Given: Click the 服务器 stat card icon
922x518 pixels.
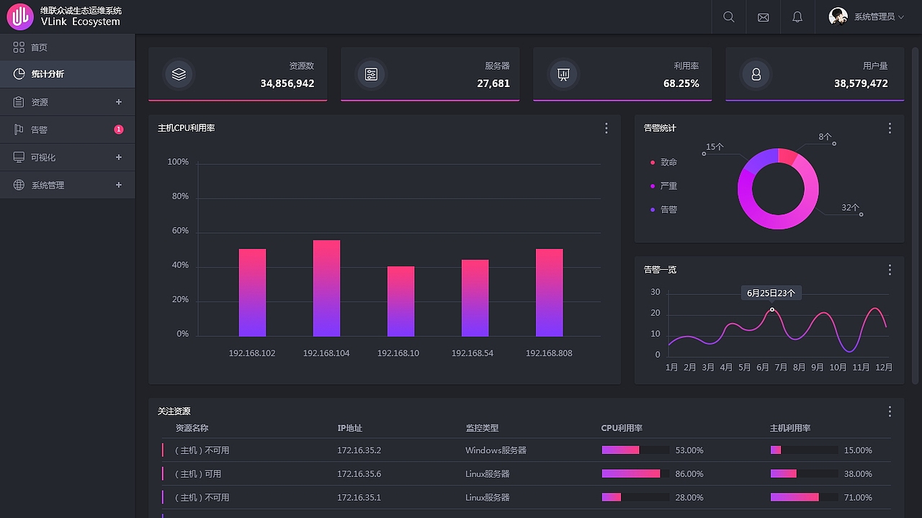Looking at the screenshot, I should pyautogui.click(x=371, y=73).
